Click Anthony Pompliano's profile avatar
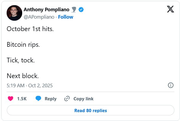Image resolution: width=180 pixels, height=121 pixels. [14, 13]
